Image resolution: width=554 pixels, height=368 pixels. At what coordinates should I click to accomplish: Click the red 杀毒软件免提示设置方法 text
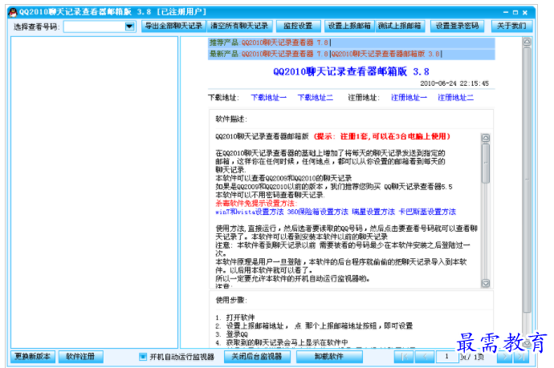[x=256, y=203]
